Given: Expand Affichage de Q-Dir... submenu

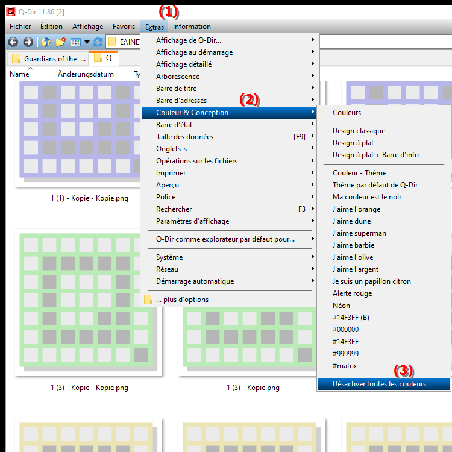Looking at the screenshot, I should [230, 40].
